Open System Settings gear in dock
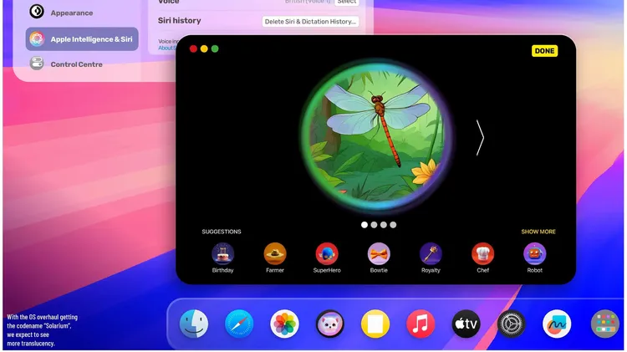The height and width of the screenshot is (352, 627). click(512, 324)
